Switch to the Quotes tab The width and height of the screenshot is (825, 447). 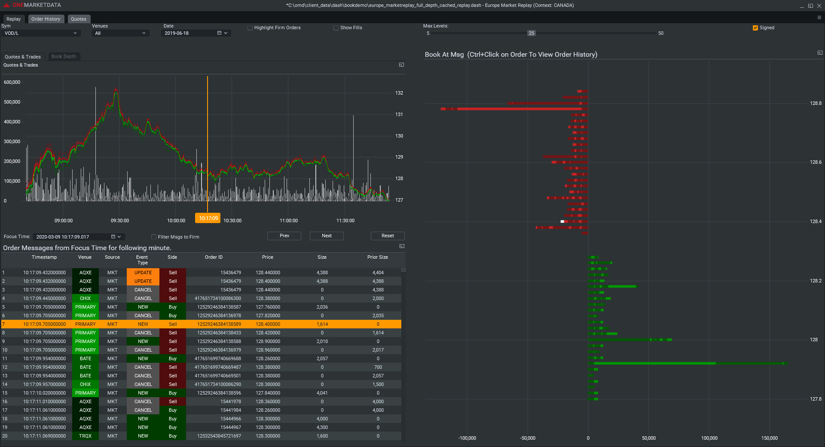pos(79,19)
